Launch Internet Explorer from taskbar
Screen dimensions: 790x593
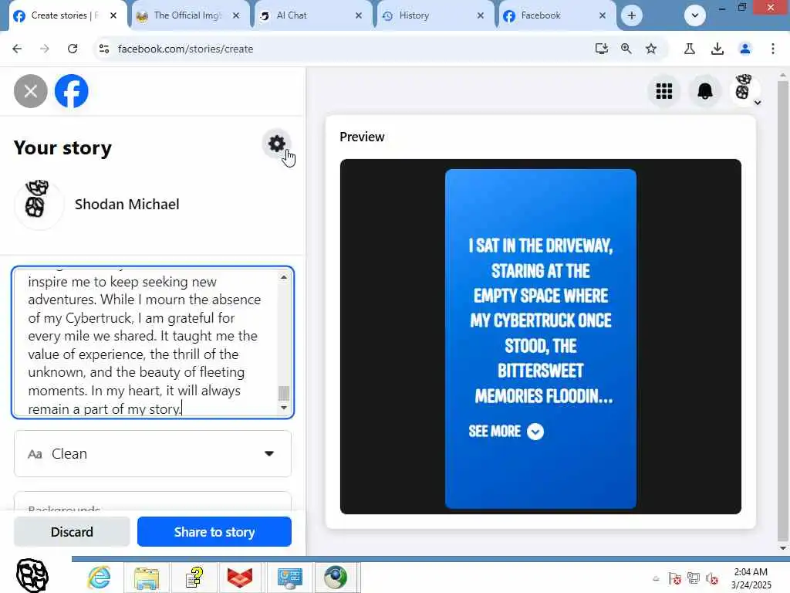click(x=99, y=578)
